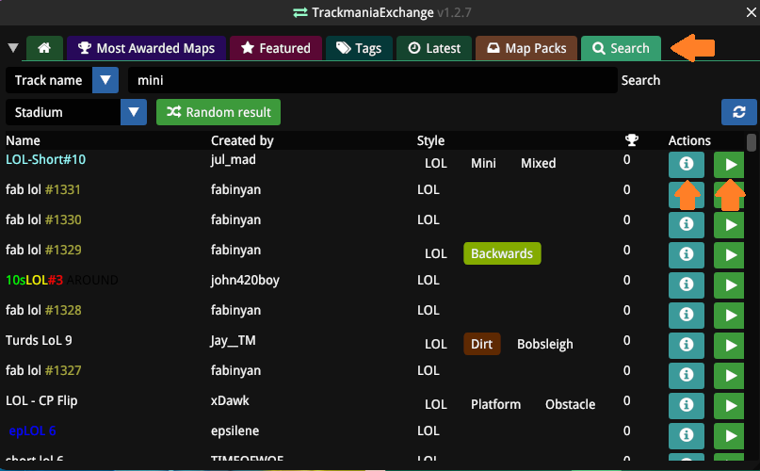760x471 pixels.
Task: Open the home tab icon
Action: point(44,48)
